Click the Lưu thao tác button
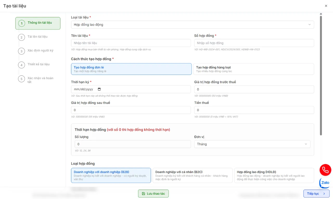Viewport: 333px width, 199px height. tap(153, 194)
